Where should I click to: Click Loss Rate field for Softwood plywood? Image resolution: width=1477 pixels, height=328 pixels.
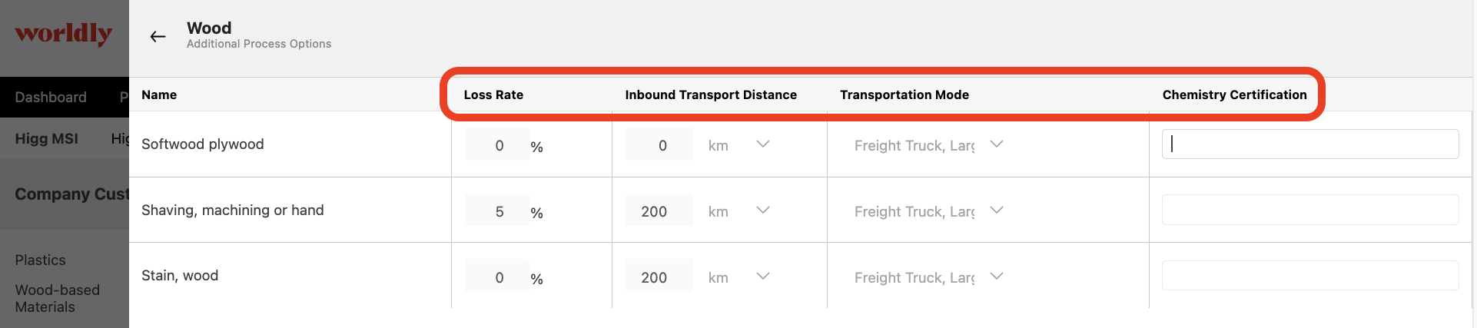[x=497, y=145]
